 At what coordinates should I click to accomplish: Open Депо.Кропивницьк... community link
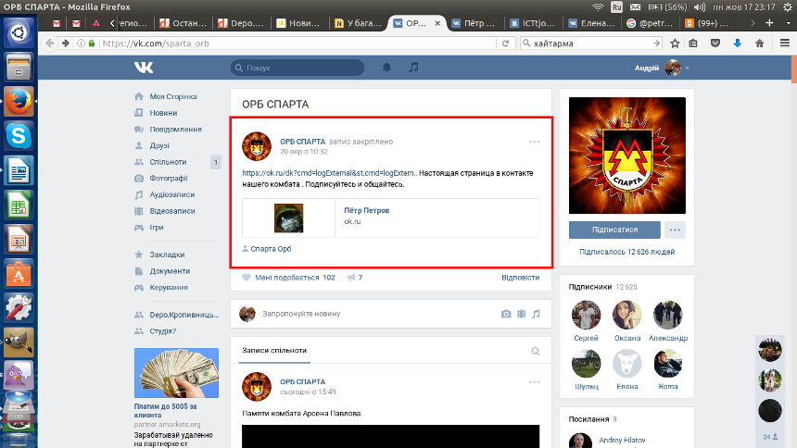click(x=183, y=315)
